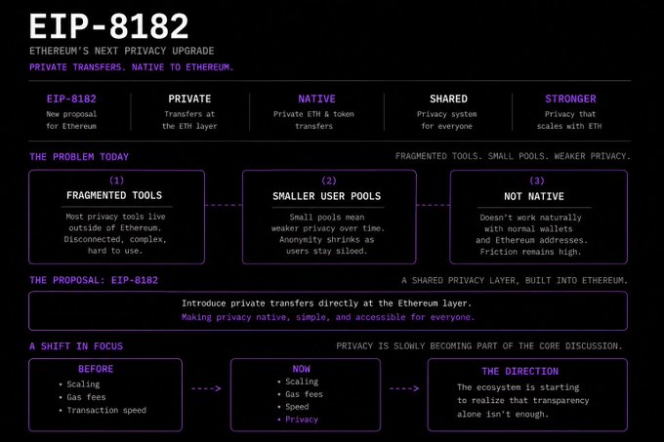Screen dimensions: 664x442
Task: Select the subtitle 'ETHEREUM'S NEXT PRIVACY UPGRADE'
Action: 121,51
